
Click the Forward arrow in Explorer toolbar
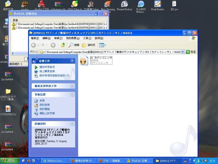[x=53, y=45]
